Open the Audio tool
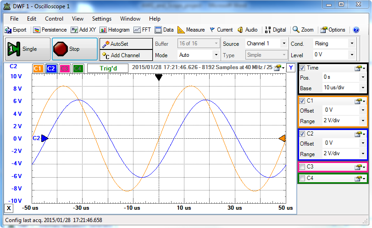Screen dimensions: 372x228 click(247, 30)
